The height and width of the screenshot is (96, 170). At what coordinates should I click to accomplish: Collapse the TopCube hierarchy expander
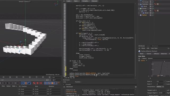[139, 4]
